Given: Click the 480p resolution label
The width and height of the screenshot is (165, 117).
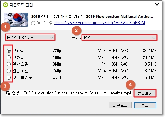Looking at the screenshot, I should 57,58.
